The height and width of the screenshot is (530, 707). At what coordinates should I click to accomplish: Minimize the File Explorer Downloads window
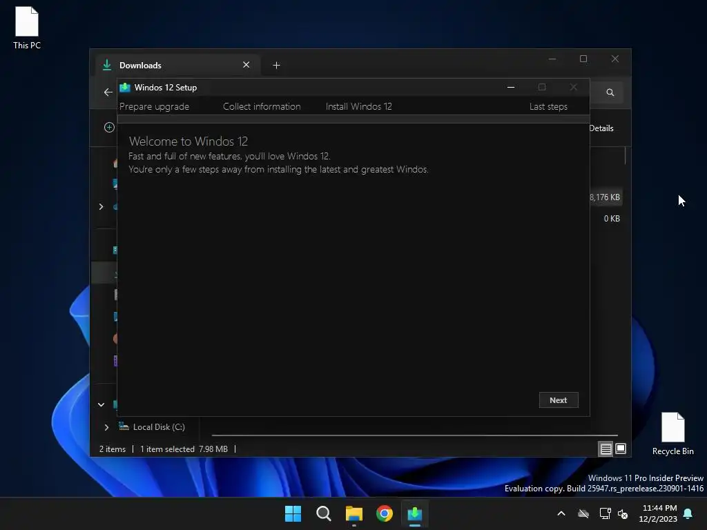[552, 59]
